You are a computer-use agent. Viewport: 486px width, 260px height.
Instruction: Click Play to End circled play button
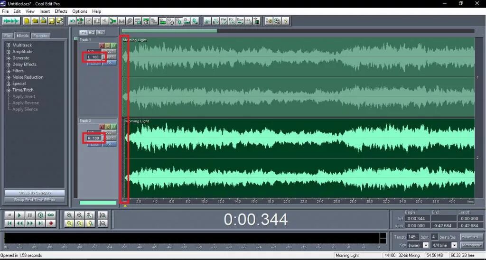pyautogui.click(x=40, y=215)
